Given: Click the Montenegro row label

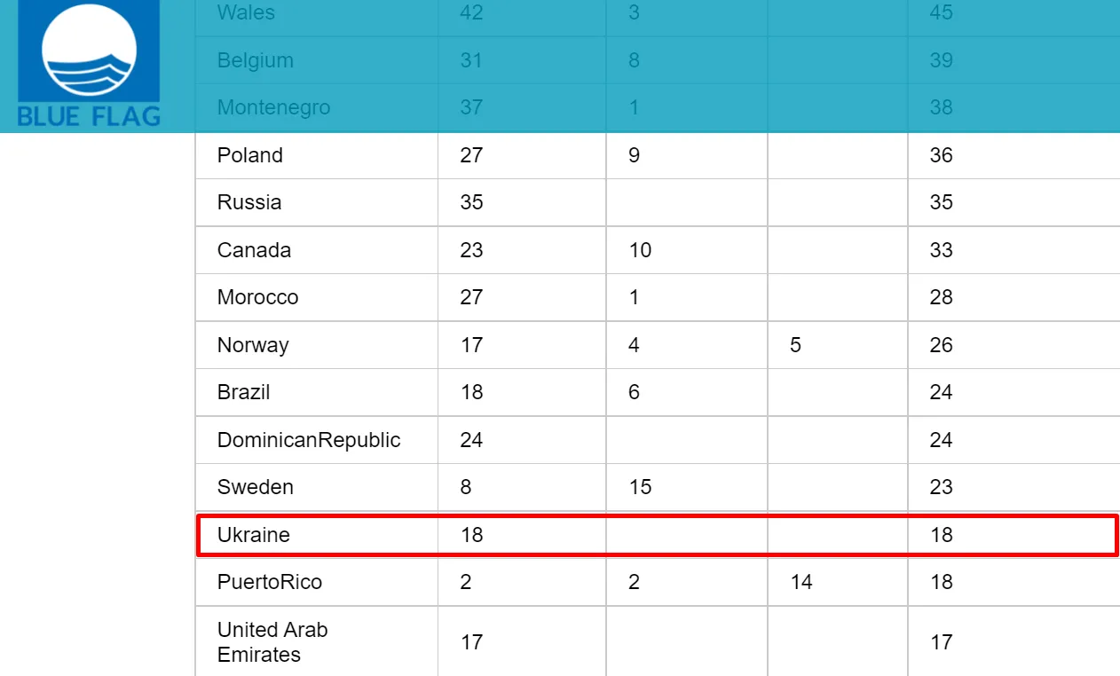Looking at the screenshot, I should pos(273,107).
